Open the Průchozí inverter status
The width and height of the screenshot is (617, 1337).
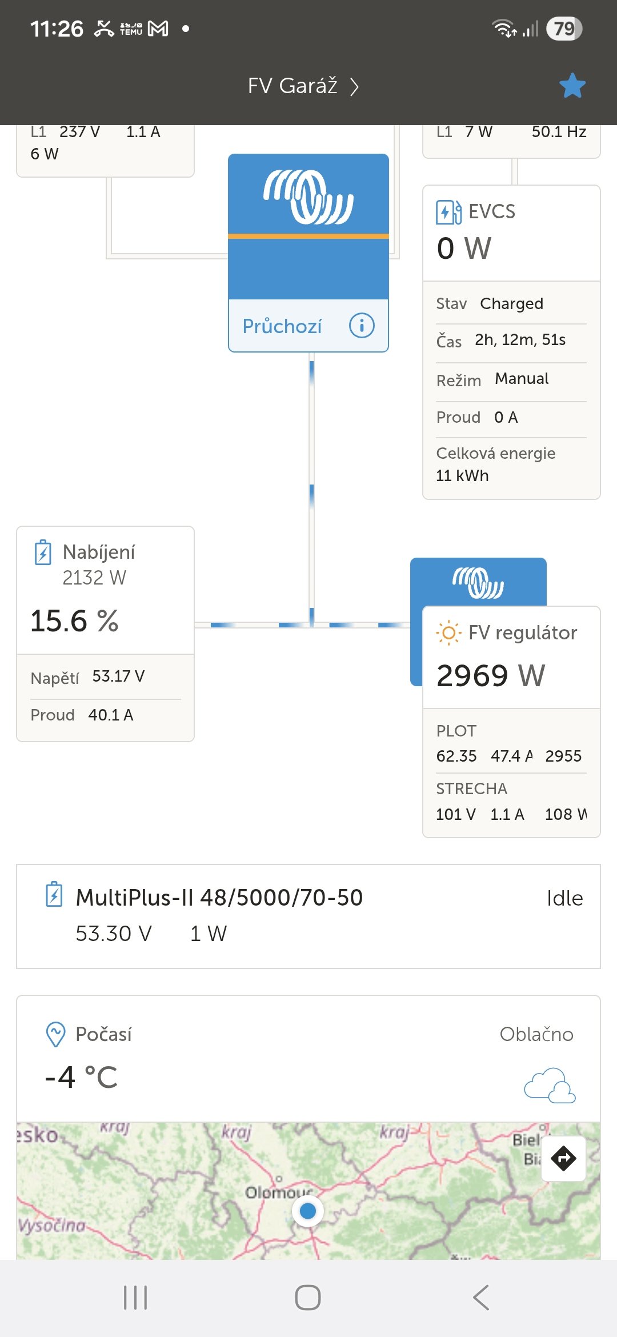(x=282, y=326)
